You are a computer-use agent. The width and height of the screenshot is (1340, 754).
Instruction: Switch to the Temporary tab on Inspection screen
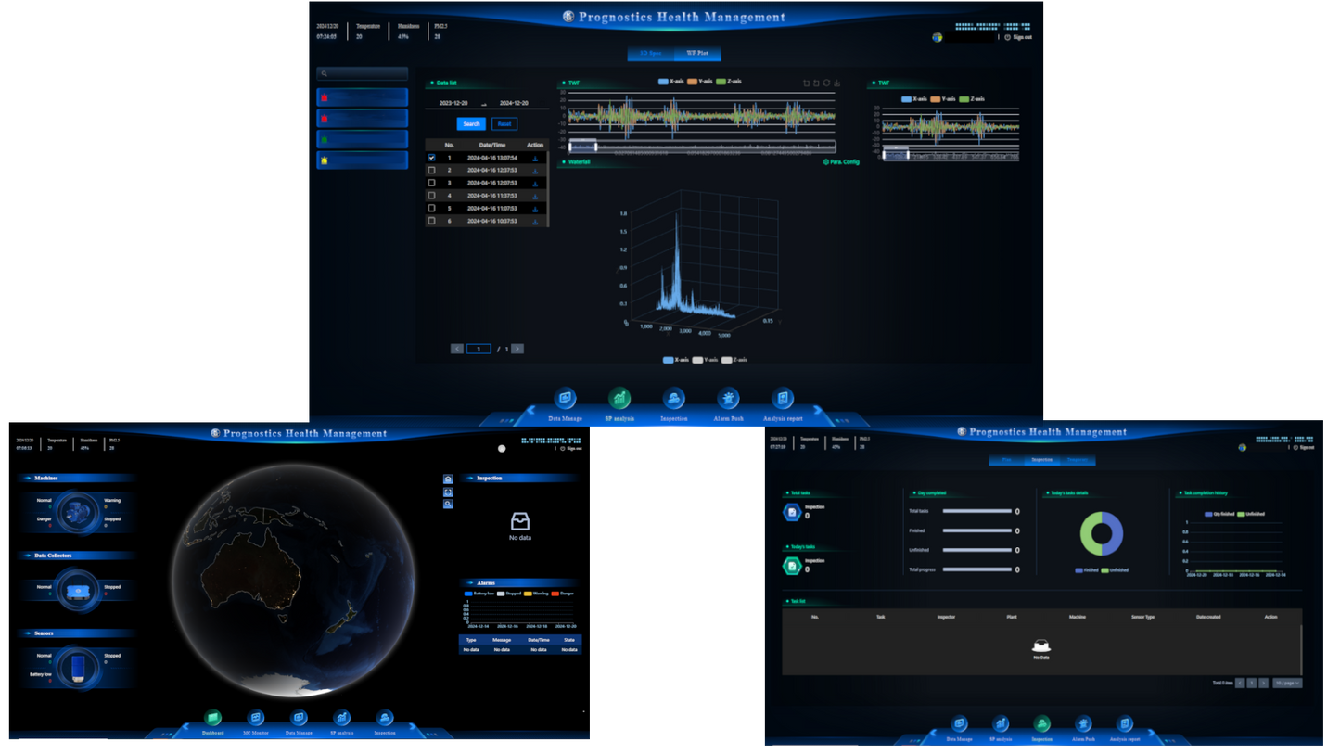pyautogui.click(x=1078, y=459)
